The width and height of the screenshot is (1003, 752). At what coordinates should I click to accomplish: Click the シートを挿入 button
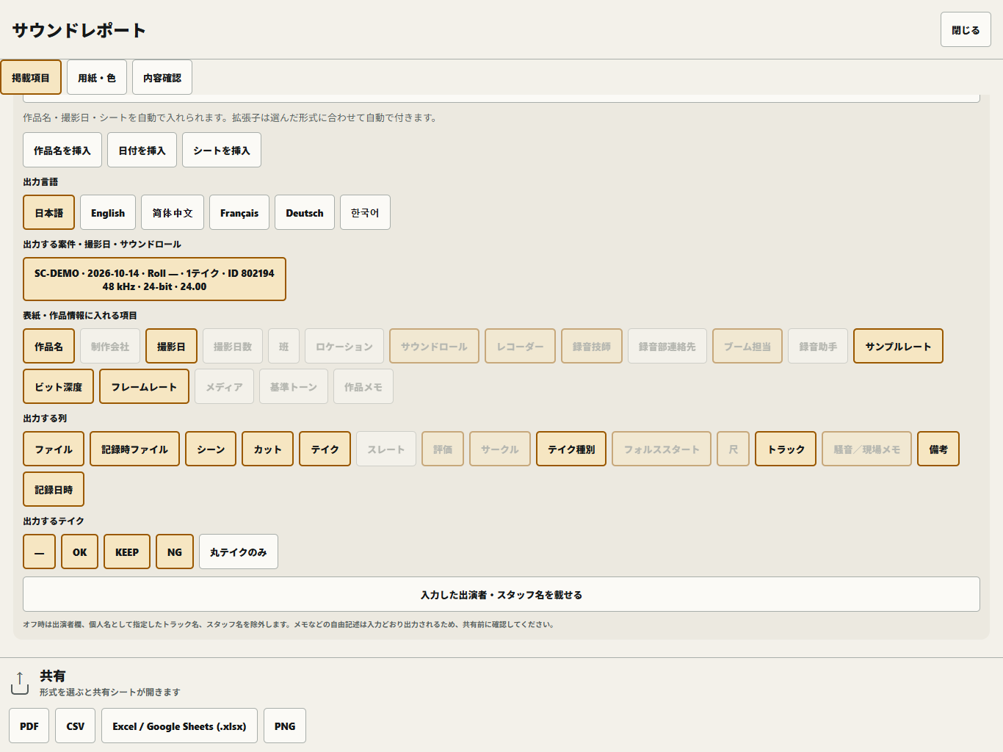[222, 150]
